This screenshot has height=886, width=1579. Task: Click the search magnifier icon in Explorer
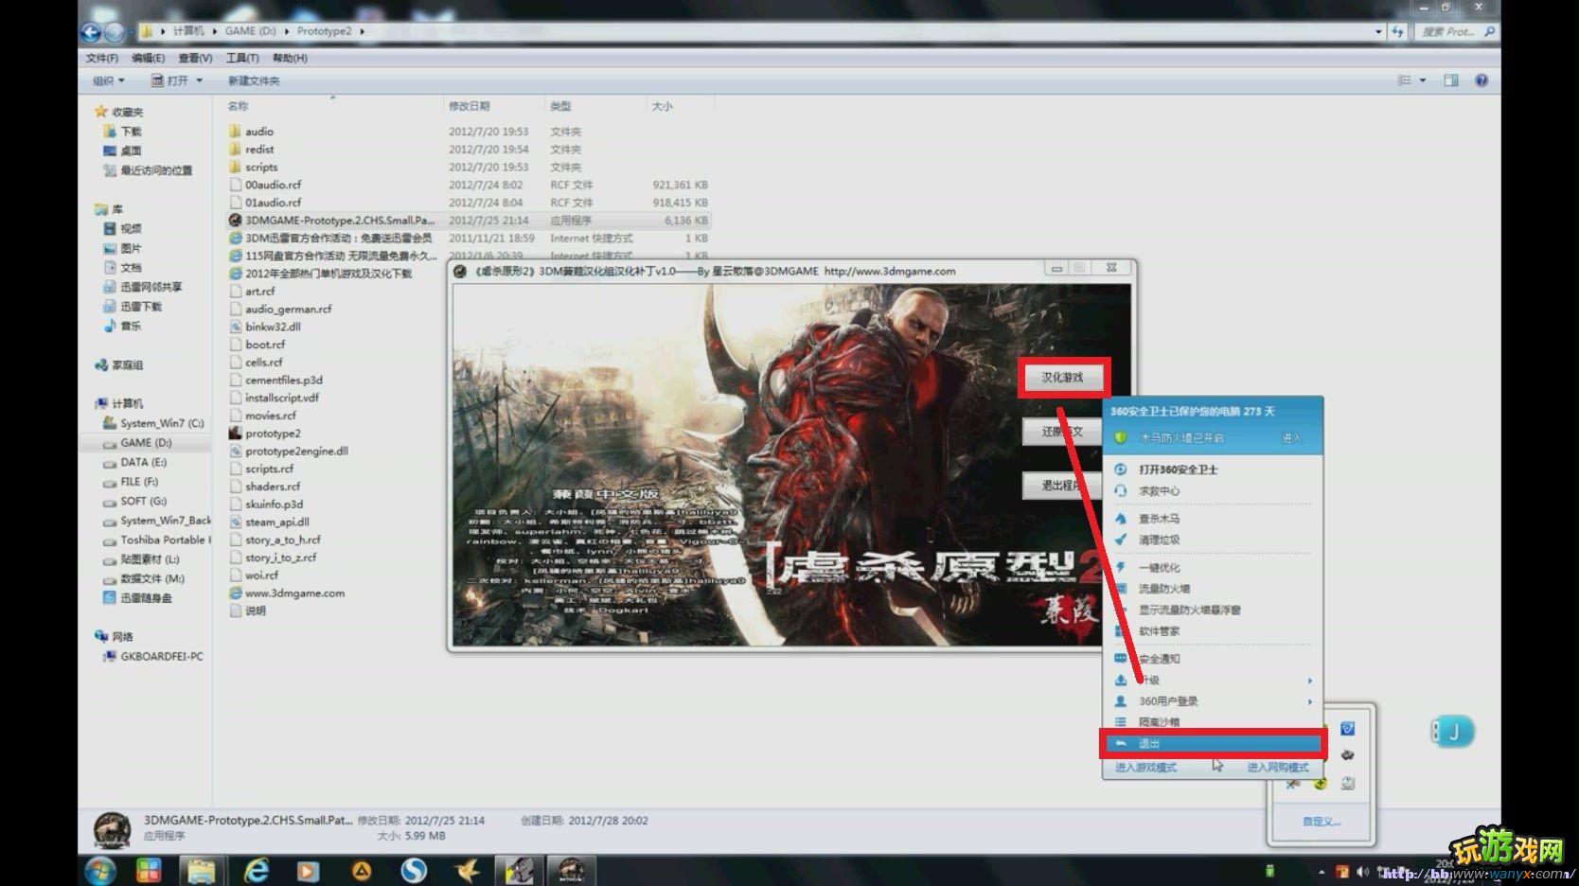pyautogui.click(x=1489, y=31)
